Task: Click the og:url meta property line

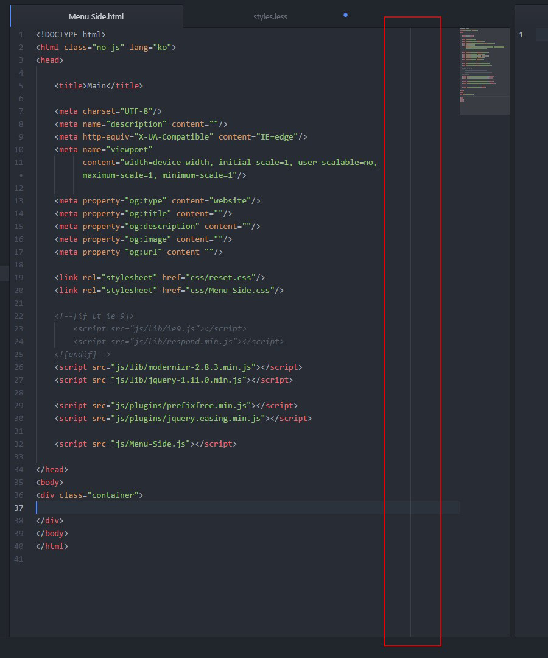Action: [x=139, y=252]
